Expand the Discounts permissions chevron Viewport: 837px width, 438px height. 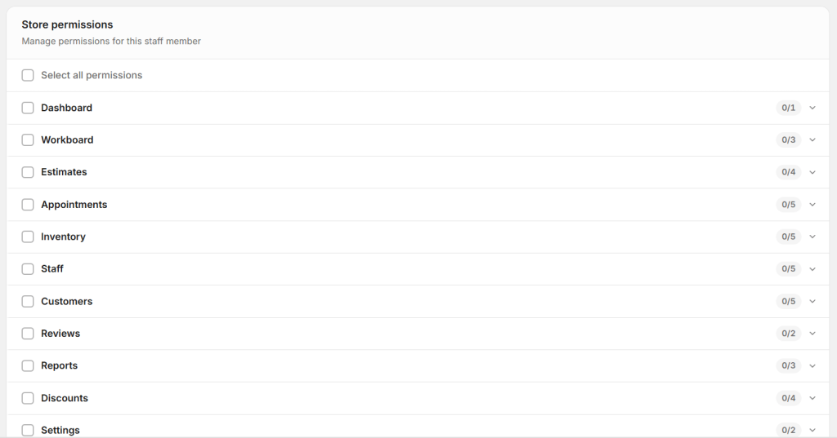click(x=812, y=398)
